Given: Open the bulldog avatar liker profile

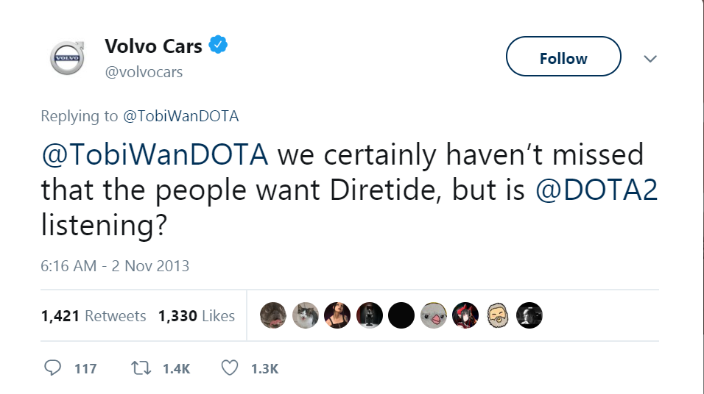Looking at the screenshot, I should [274, 315].
